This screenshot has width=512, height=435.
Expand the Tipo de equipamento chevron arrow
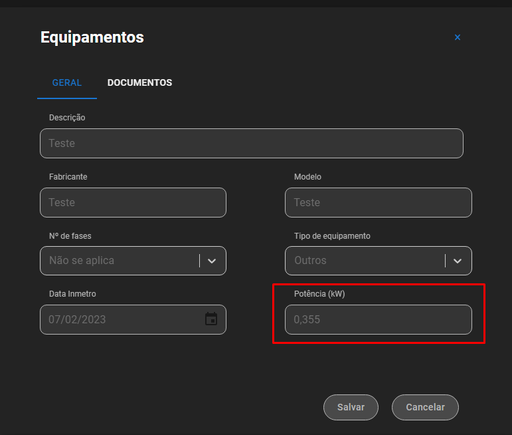coord(458,261)
